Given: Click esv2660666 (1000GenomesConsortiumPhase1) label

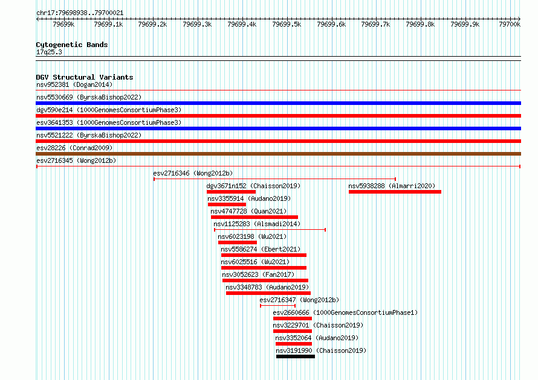Looking at the screenshot, I should pyautogui.click(x=345, y=312).
